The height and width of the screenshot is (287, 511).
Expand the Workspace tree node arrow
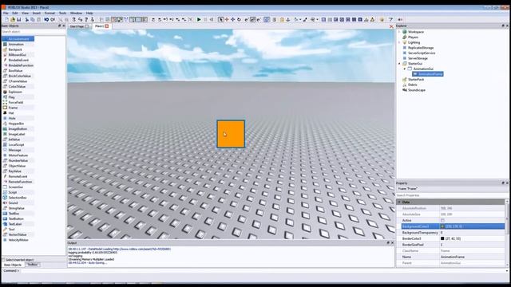point(399,32)
